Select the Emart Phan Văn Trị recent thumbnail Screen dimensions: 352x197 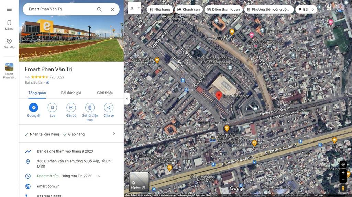(x=9, y=71)
